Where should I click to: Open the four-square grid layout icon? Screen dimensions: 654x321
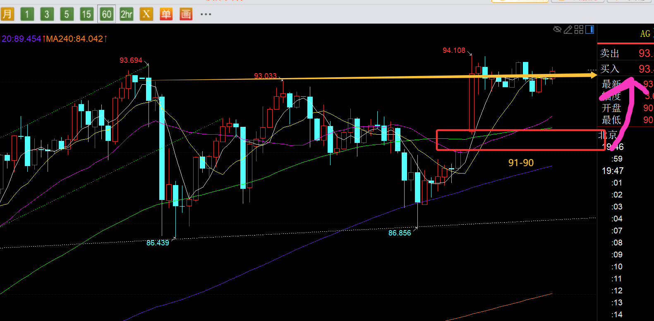click(x=579, y=29)
